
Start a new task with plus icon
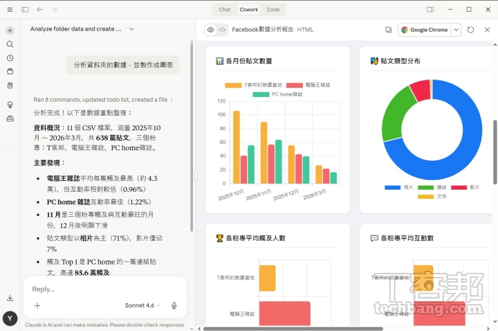pos(10,30)
